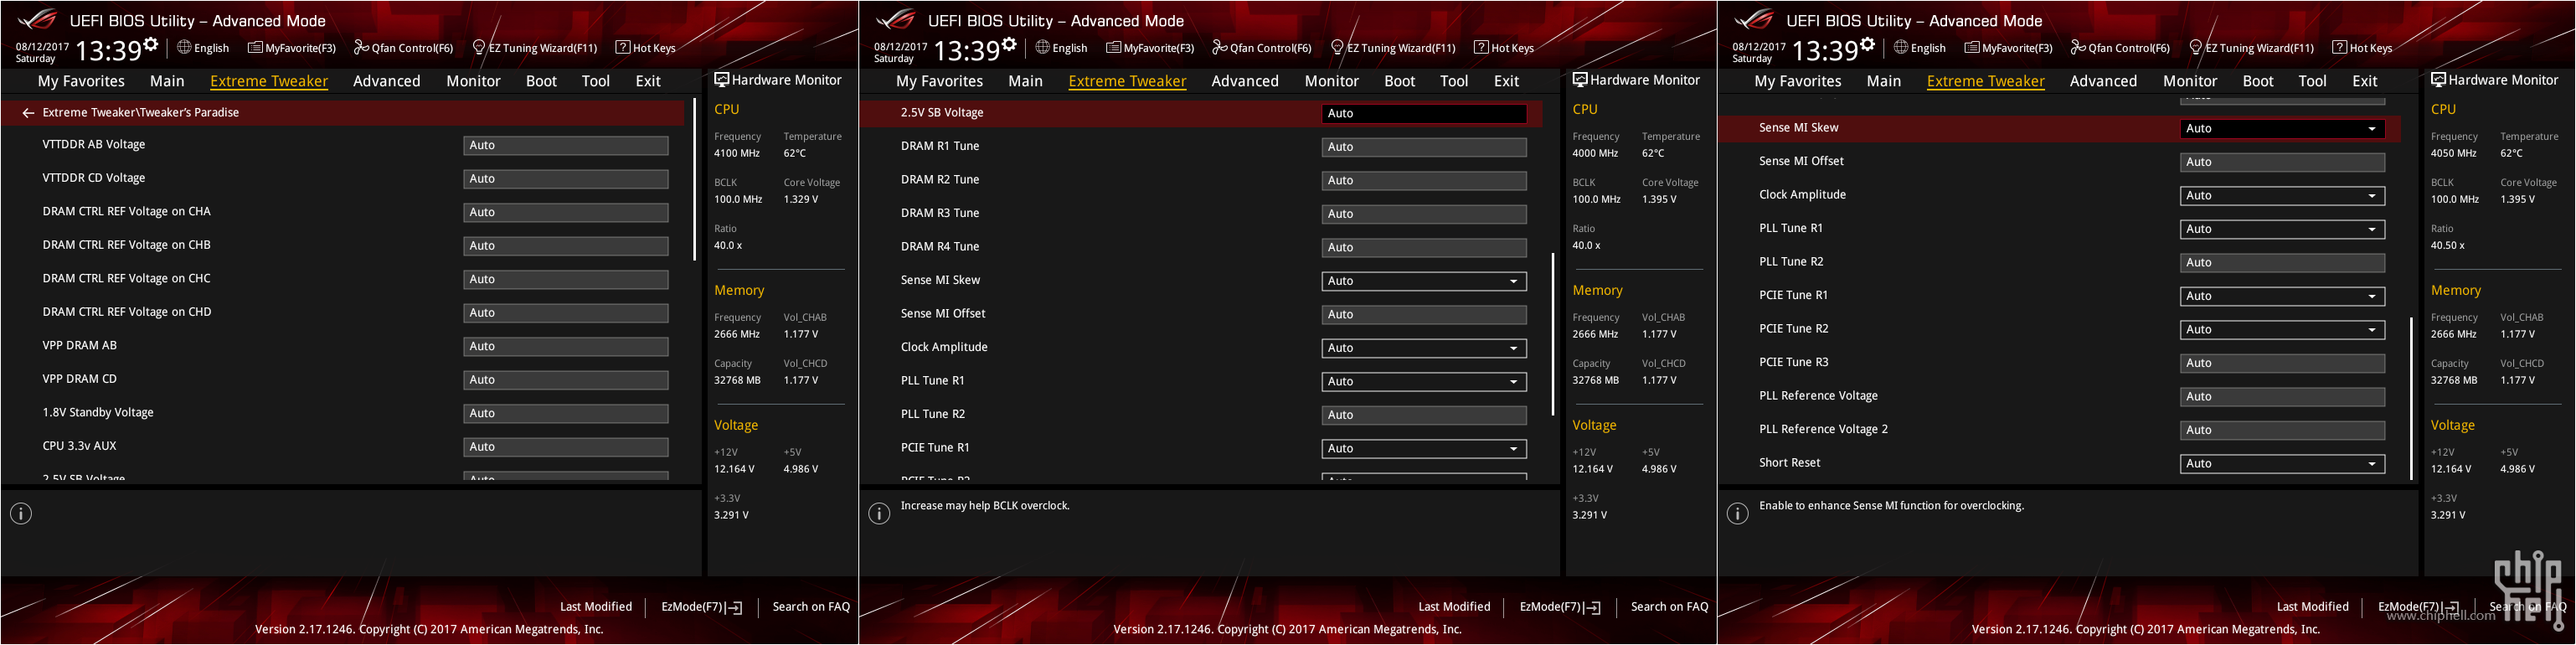Click Hardware Monitor icon in middle screen
Screen dimensions: 2576x645
point(1579,80)
